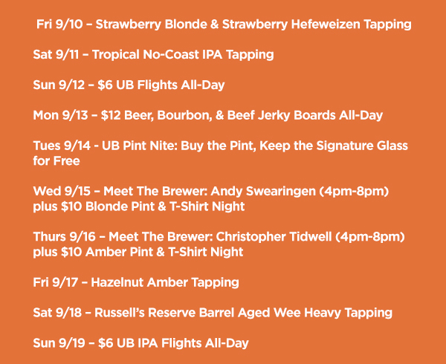Screen dimensions: 446x364
Task: Select the Fri 9/17 Hazelnut Amber Tapping entry
Action: point(136,282)
